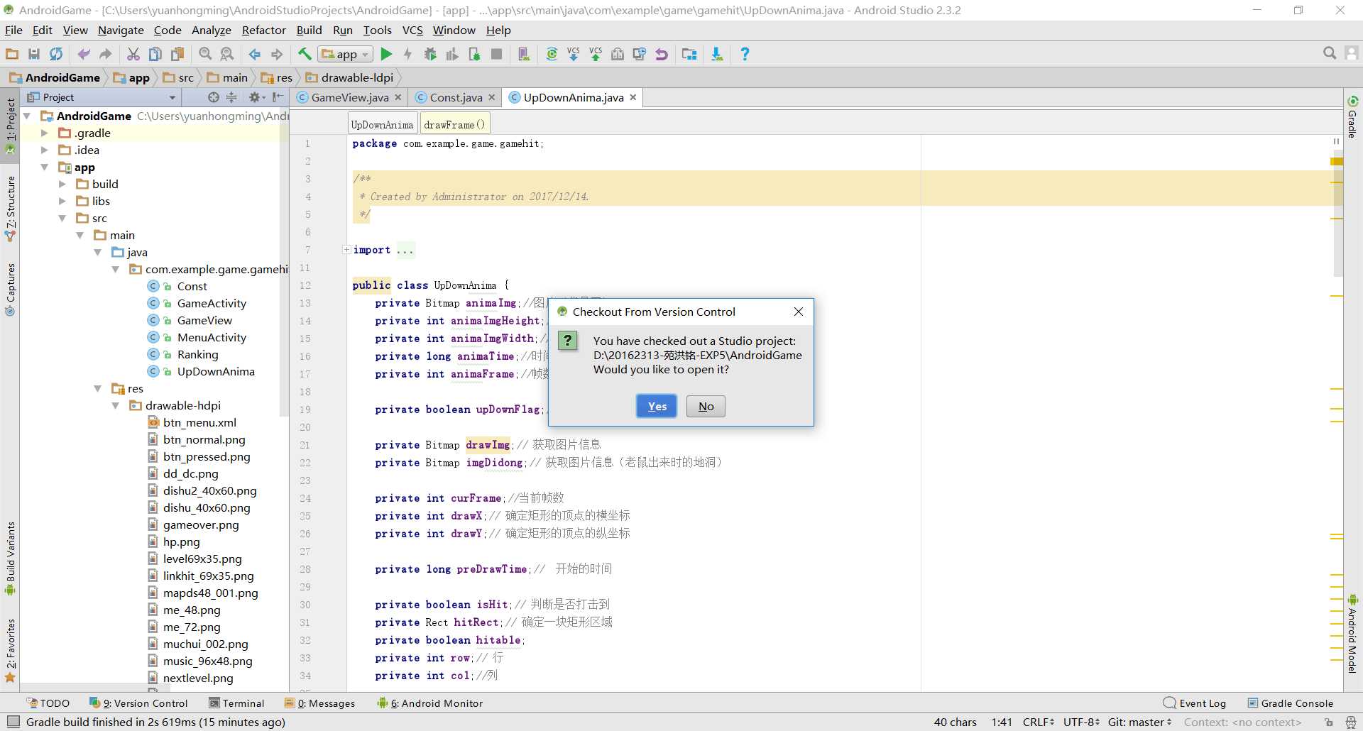
Task: Toggle the read-only lock icon in status bar
Action: [x=1328, y=722]
